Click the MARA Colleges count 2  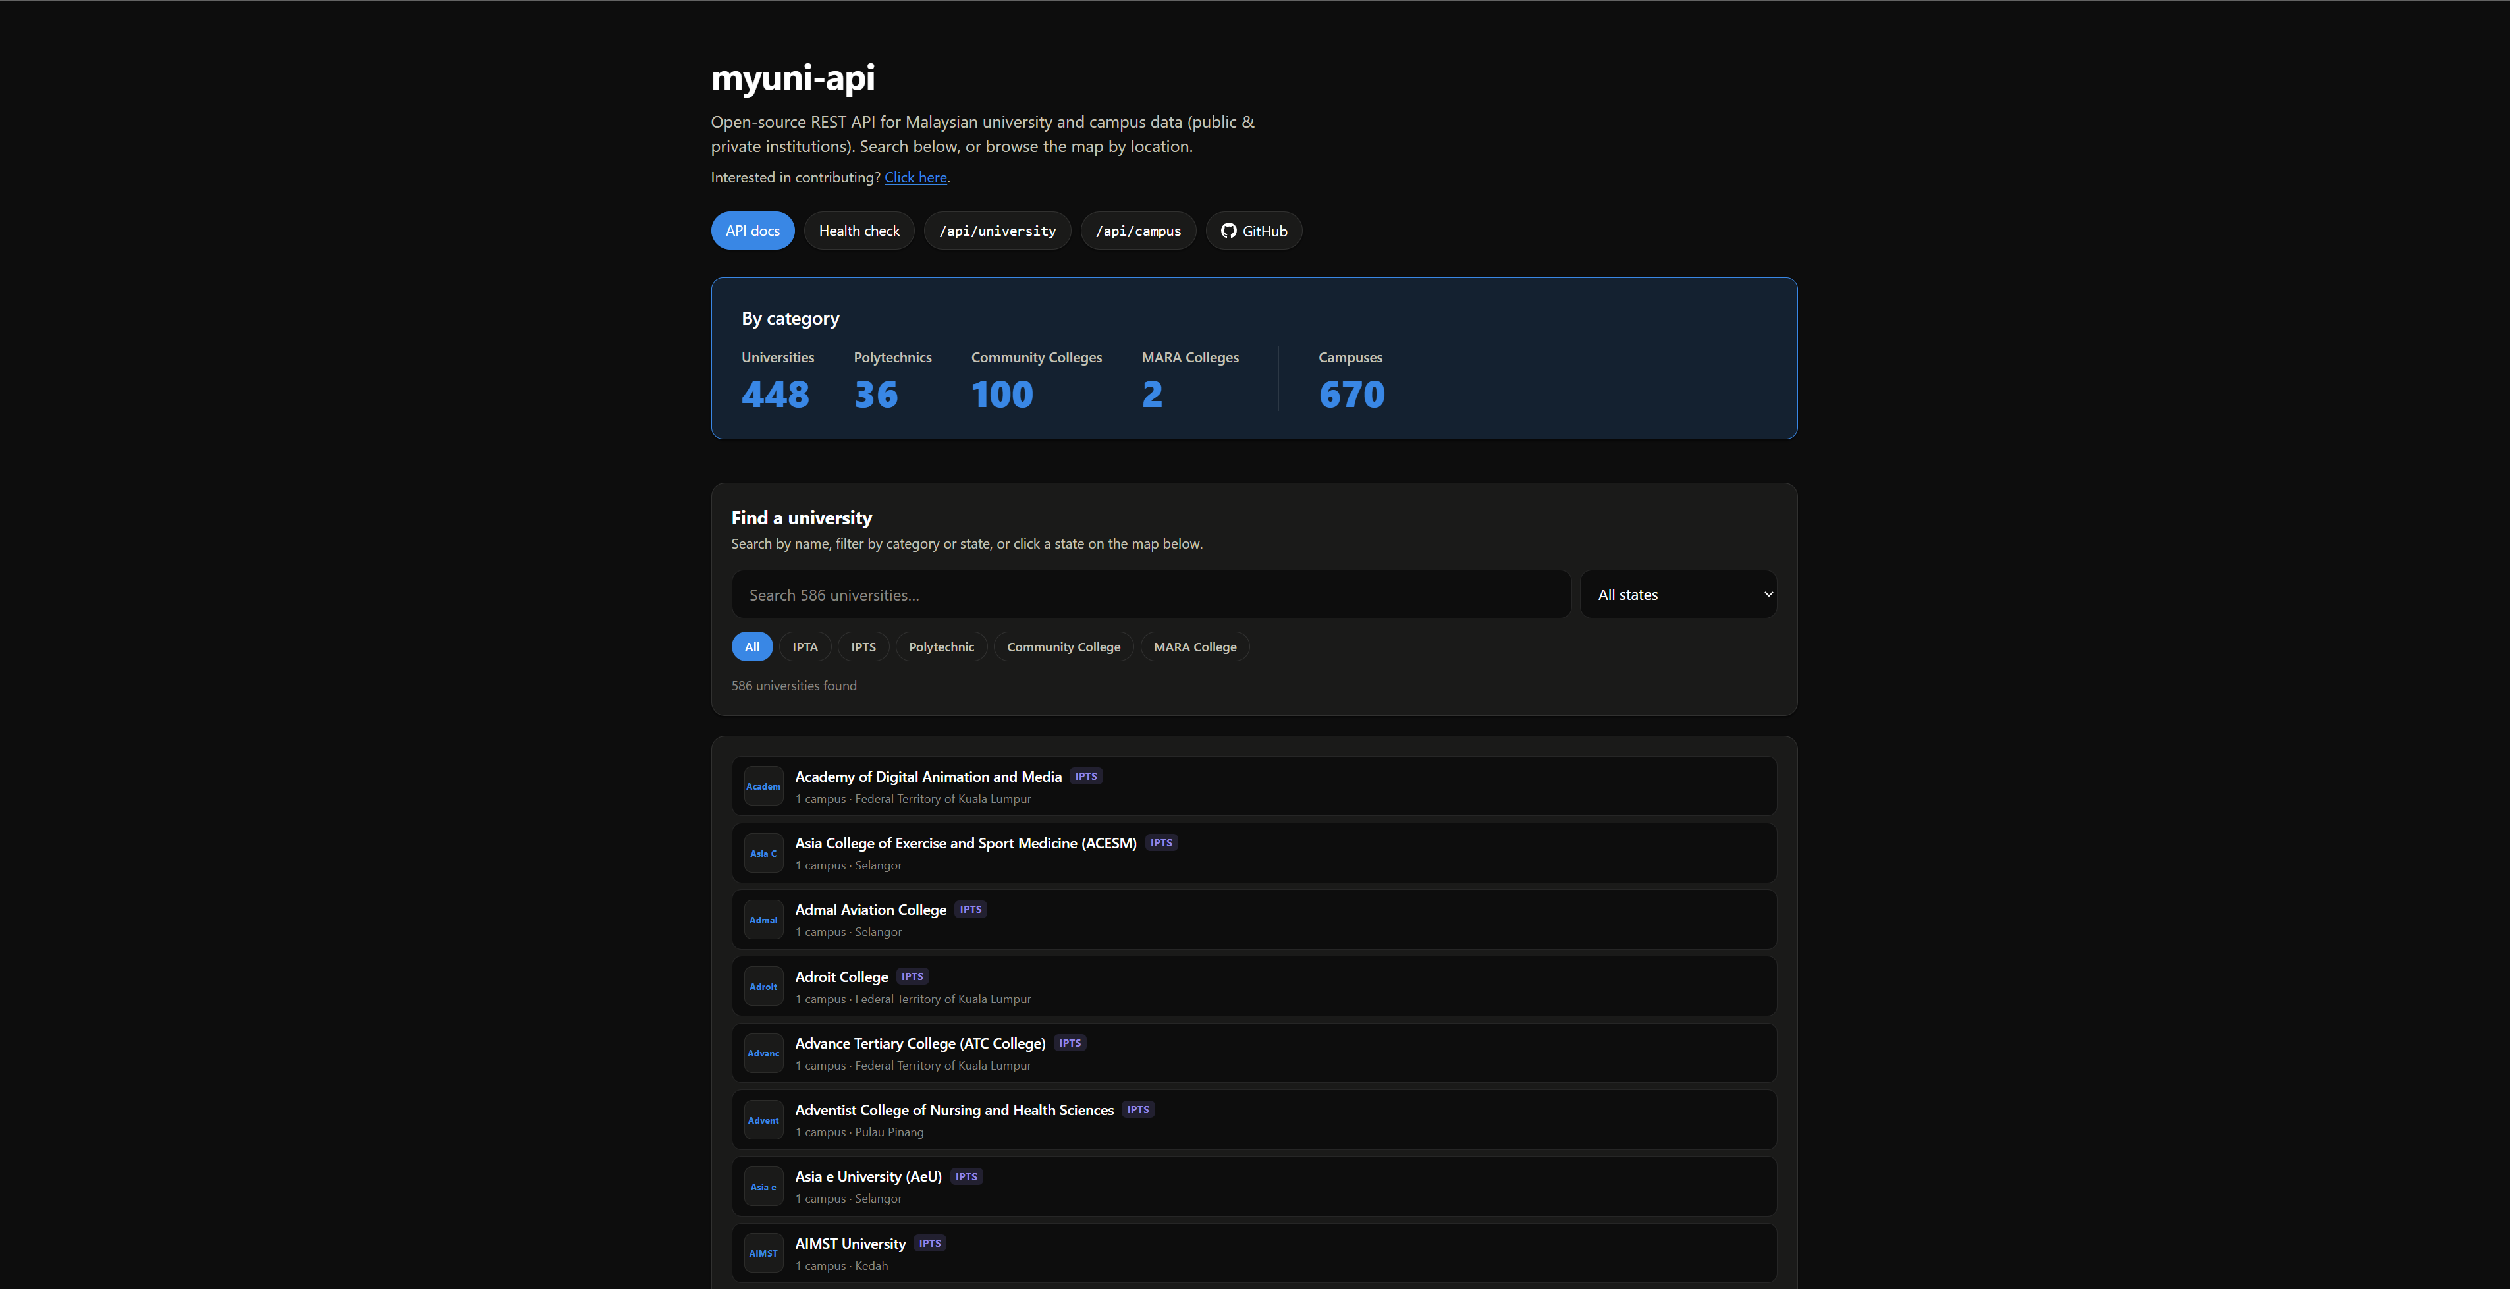(x=1152, y=395)
